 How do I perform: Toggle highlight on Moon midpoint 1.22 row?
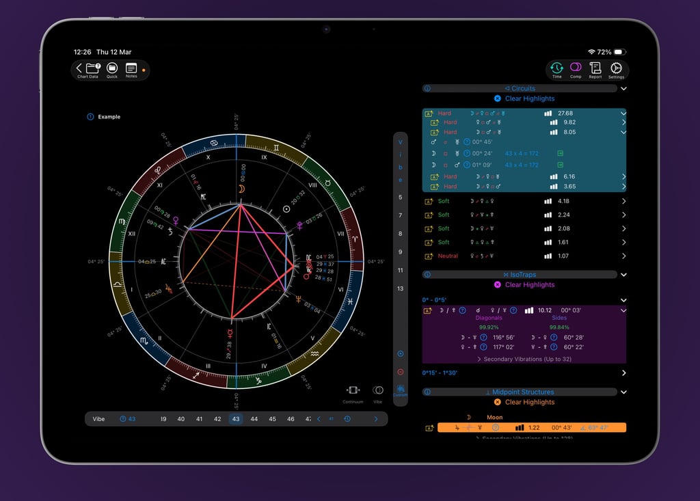(x=429, y=429)
